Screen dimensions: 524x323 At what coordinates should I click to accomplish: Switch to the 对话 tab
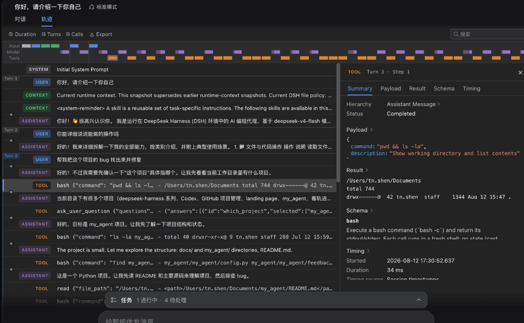pyautogui.click(x=20, y=19)
